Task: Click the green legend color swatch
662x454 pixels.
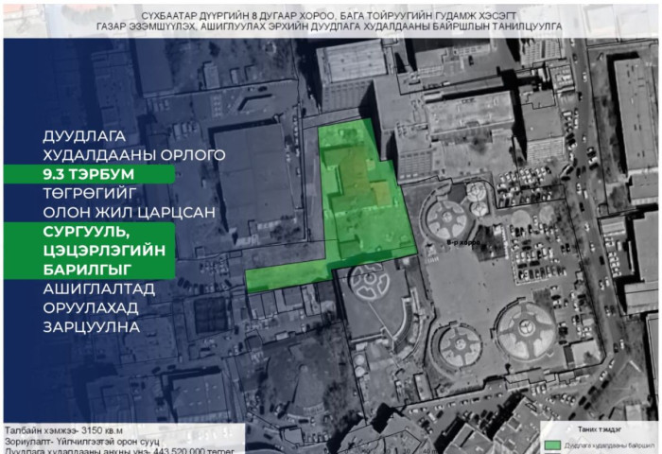Action: (552, 445)
